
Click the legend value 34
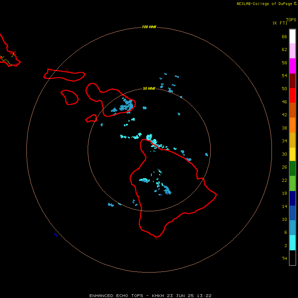coord(284,141)
